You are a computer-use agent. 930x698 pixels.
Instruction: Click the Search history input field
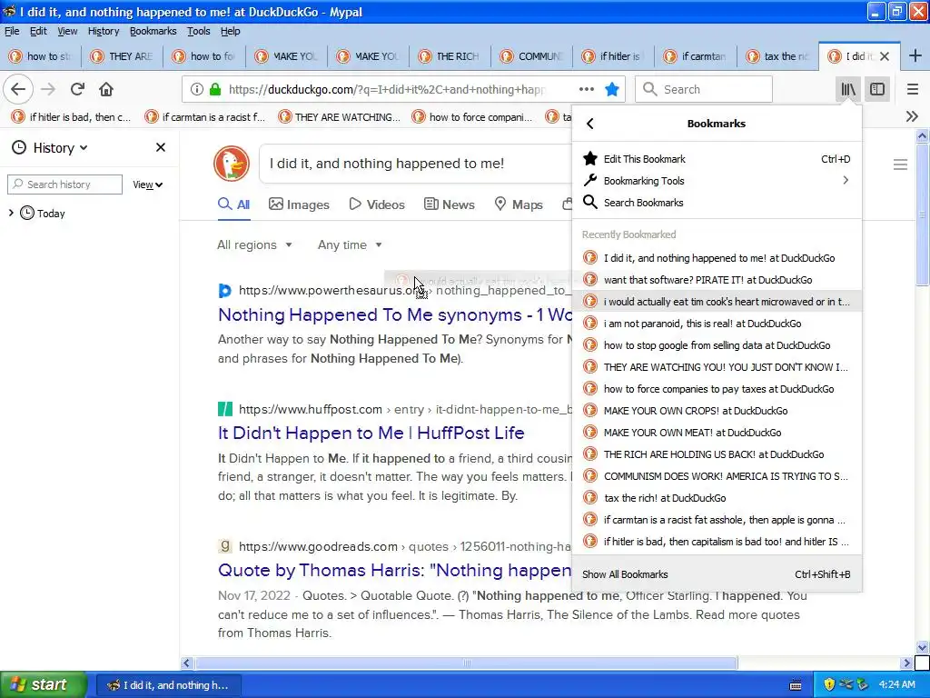click(65, 184)
